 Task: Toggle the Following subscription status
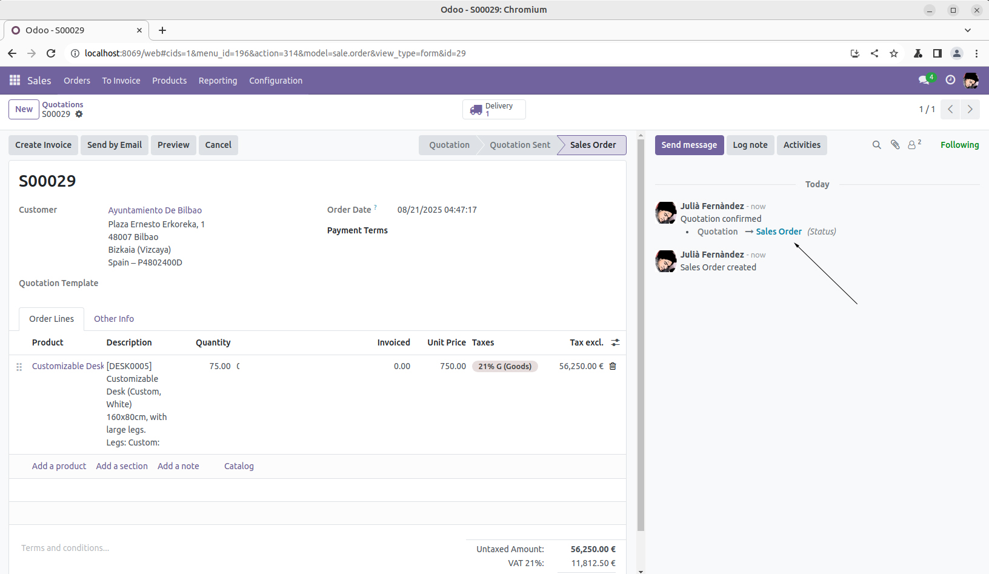tap(959, 145)
